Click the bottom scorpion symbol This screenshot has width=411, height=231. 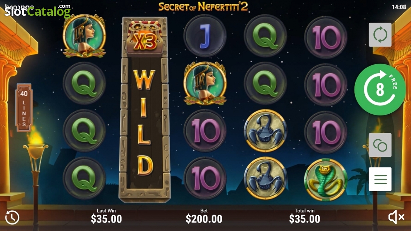(x=265, y=178)
